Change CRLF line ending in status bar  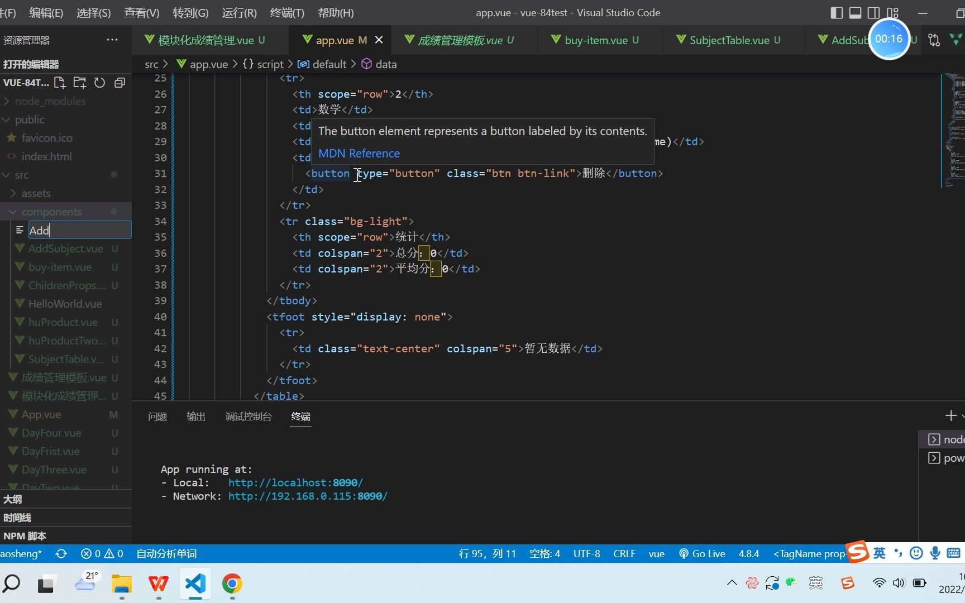pyautogui.click(x=624, y=553)
